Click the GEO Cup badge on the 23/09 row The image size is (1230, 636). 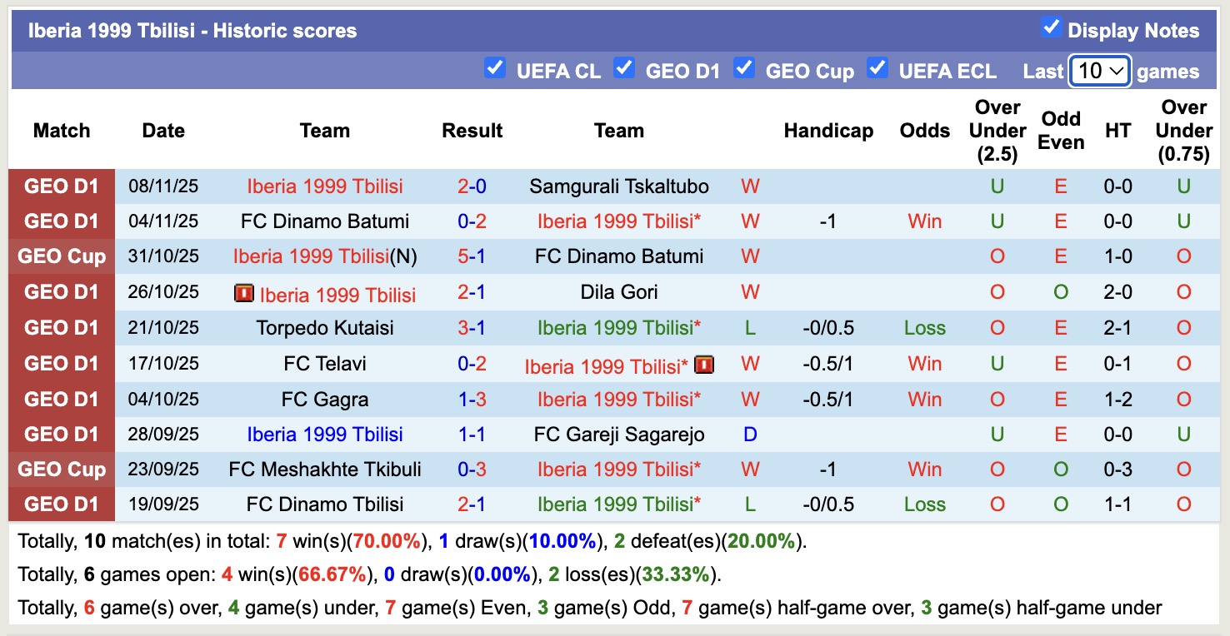coord(62,469)
